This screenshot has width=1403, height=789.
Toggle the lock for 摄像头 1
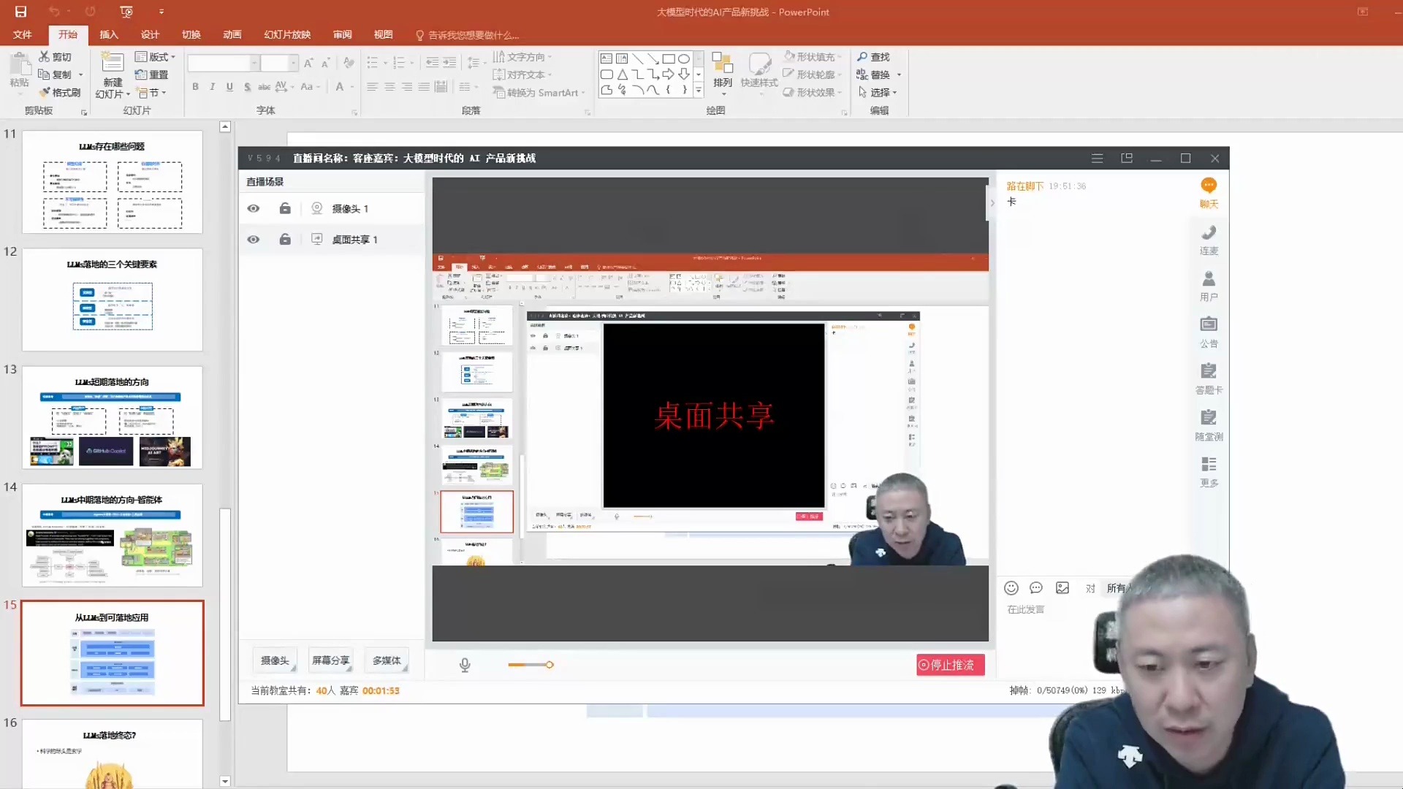tap(285, 209)
